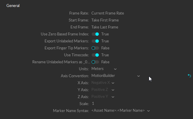Click the reset arrow icon for Axis Convention
The height and width of the screenshot is (119, 193).
pos(189,76)
